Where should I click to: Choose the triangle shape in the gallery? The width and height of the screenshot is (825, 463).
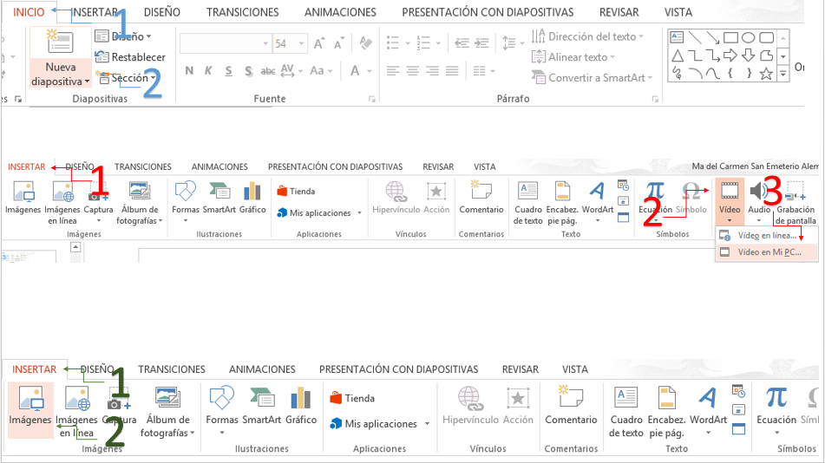click(678, 55)
